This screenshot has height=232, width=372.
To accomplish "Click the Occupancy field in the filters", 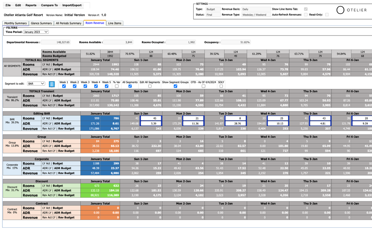I will (236, 42).
